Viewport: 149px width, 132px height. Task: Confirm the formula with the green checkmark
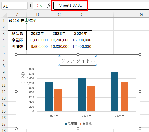tap(42, 6)
